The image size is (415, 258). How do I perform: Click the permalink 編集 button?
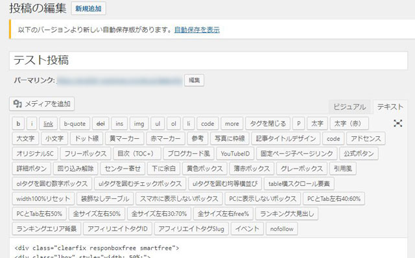pos(194,80)
